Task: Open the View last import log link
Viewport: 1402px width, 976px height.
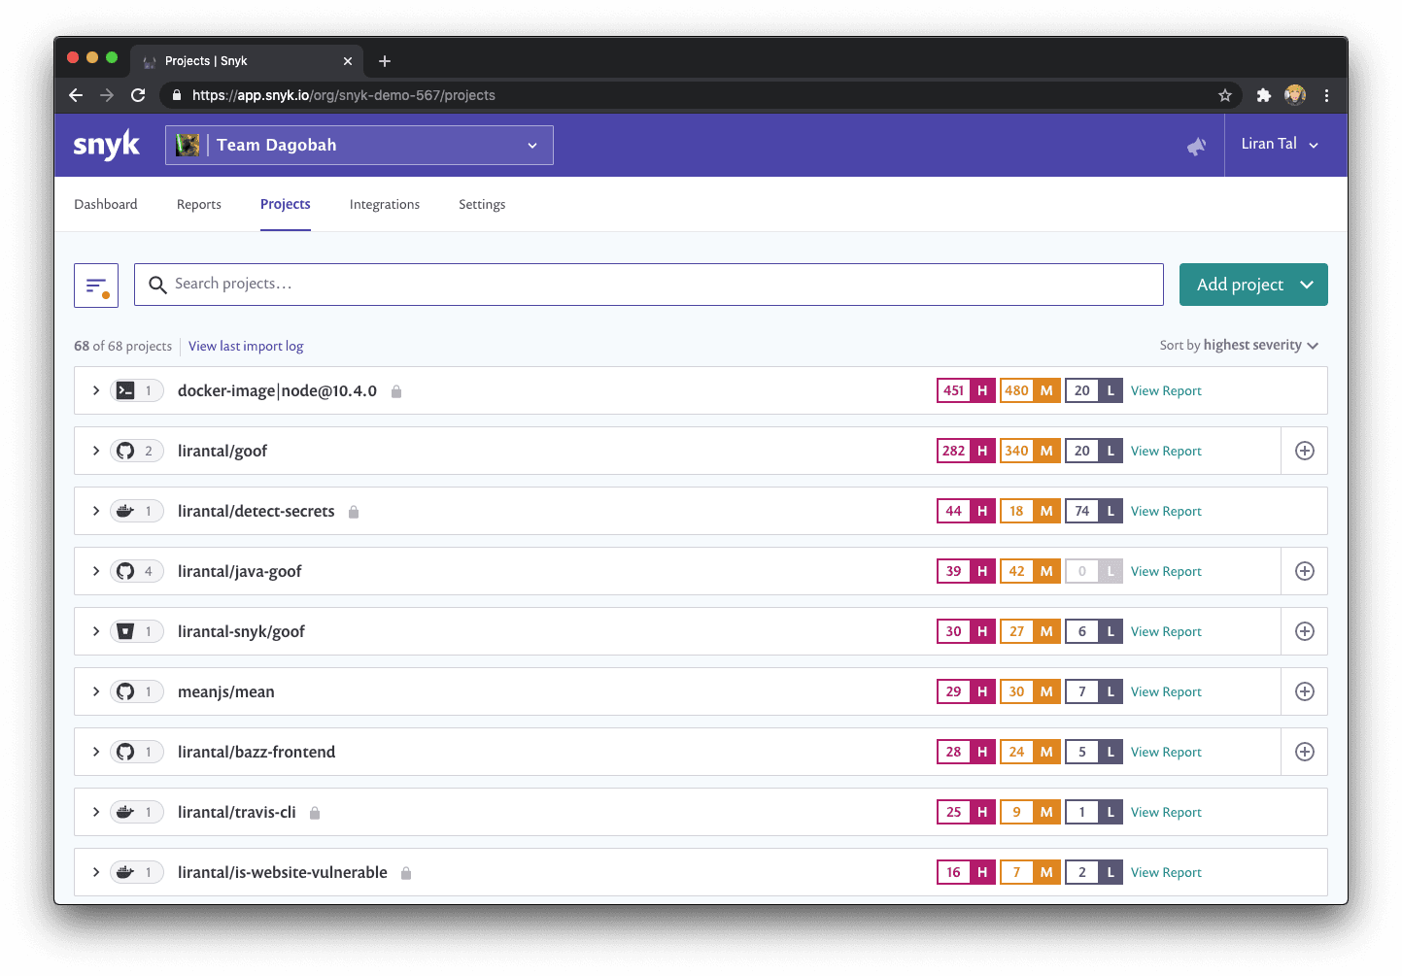Action: pyautogui.click(x=246, y=346)
